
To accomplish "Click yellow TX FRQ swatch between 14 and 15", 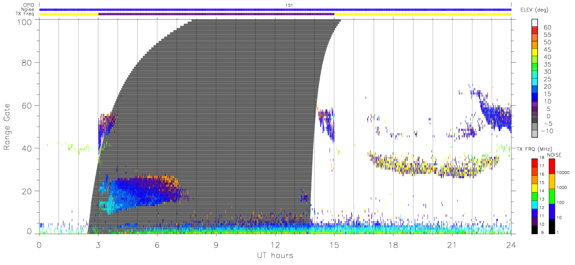I will (535, 188).
